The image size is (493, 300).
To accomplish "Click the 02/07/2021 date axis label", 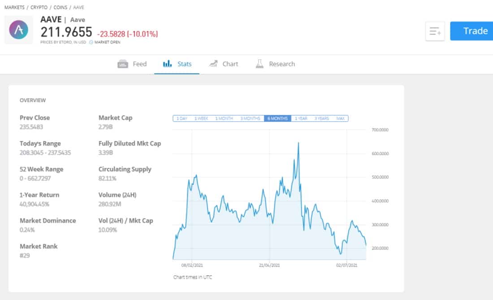I will (347, 265).
